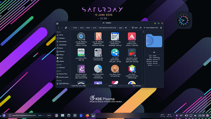The height and width of the screenshot is (119, 211).
Task: Select the Camera svg file icon
Action: (x=81, y=36)
